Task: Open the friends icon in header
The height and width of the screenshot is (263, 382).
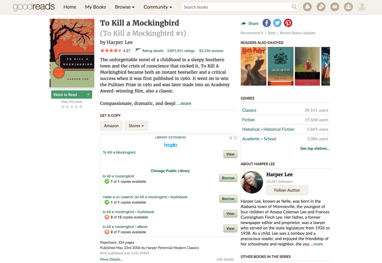Action: (348, 7)
